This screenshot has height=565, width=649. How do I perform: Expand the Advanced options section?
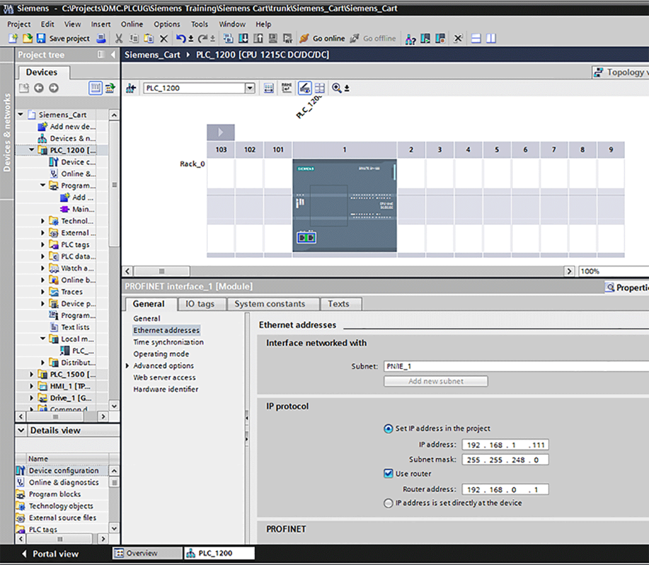tap(127, 366)
